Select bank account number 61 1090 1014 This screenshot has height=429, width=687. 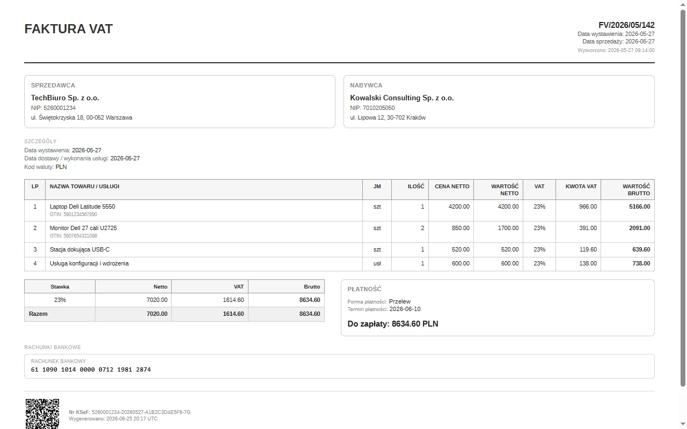point(91,369)
